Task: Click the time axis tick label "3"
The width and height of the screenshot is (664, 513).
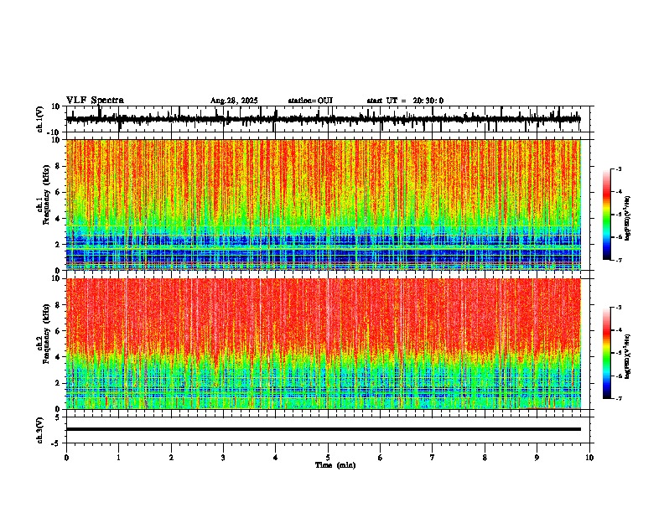Action: pos(223,458)
